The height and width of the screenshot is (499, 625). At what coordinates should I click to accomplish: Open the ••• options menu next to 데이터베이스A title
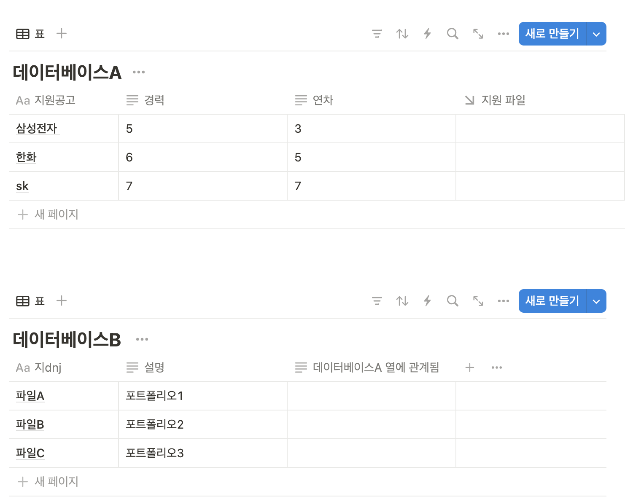139,72
